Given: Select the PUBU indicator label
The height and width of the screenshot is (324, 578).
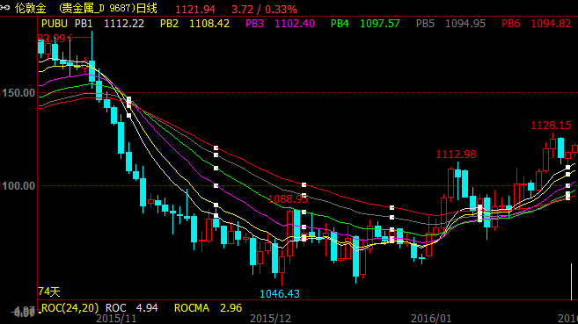Looking at the screenshot, I should tap(55, 24).
